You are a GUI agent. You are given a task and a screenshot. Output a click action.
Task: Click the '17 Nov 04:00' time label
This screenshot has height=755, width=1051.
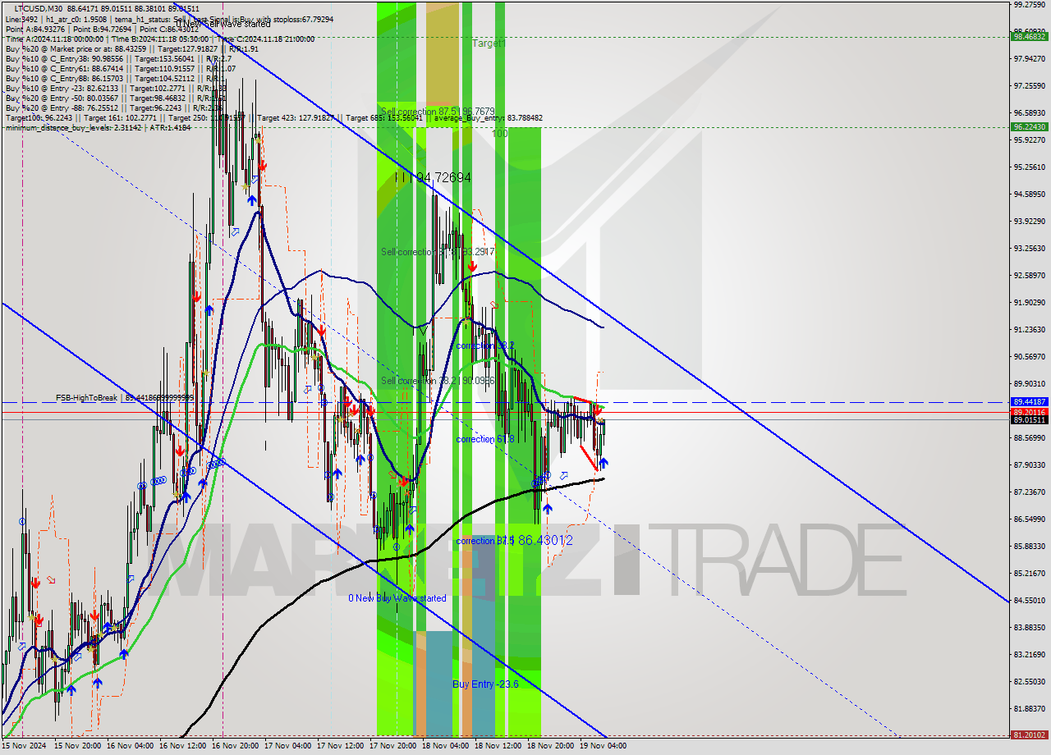(288, 746)
